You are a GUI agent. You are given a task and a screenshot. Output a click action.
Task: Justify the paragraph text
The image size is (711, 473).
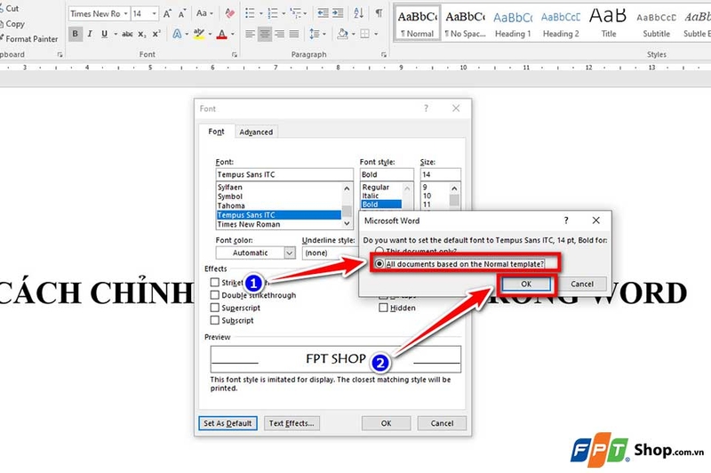click(294, 34)
